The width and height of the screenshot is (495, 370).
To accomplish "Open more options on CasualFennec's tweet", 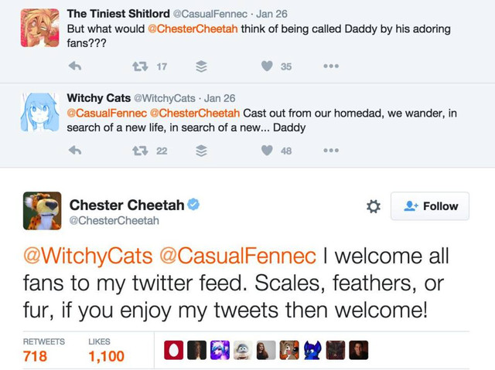I will point(331,66).
